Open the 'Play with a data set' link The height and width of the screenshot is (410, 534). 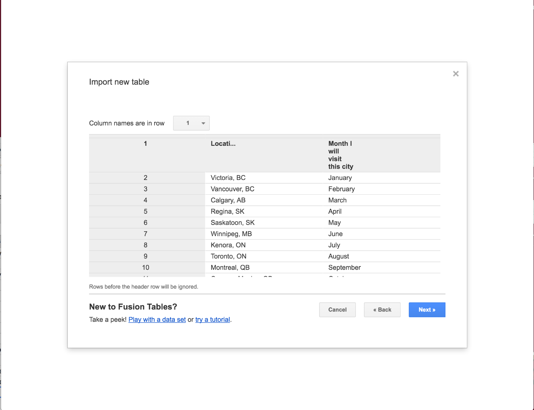[x=157, y=319]
